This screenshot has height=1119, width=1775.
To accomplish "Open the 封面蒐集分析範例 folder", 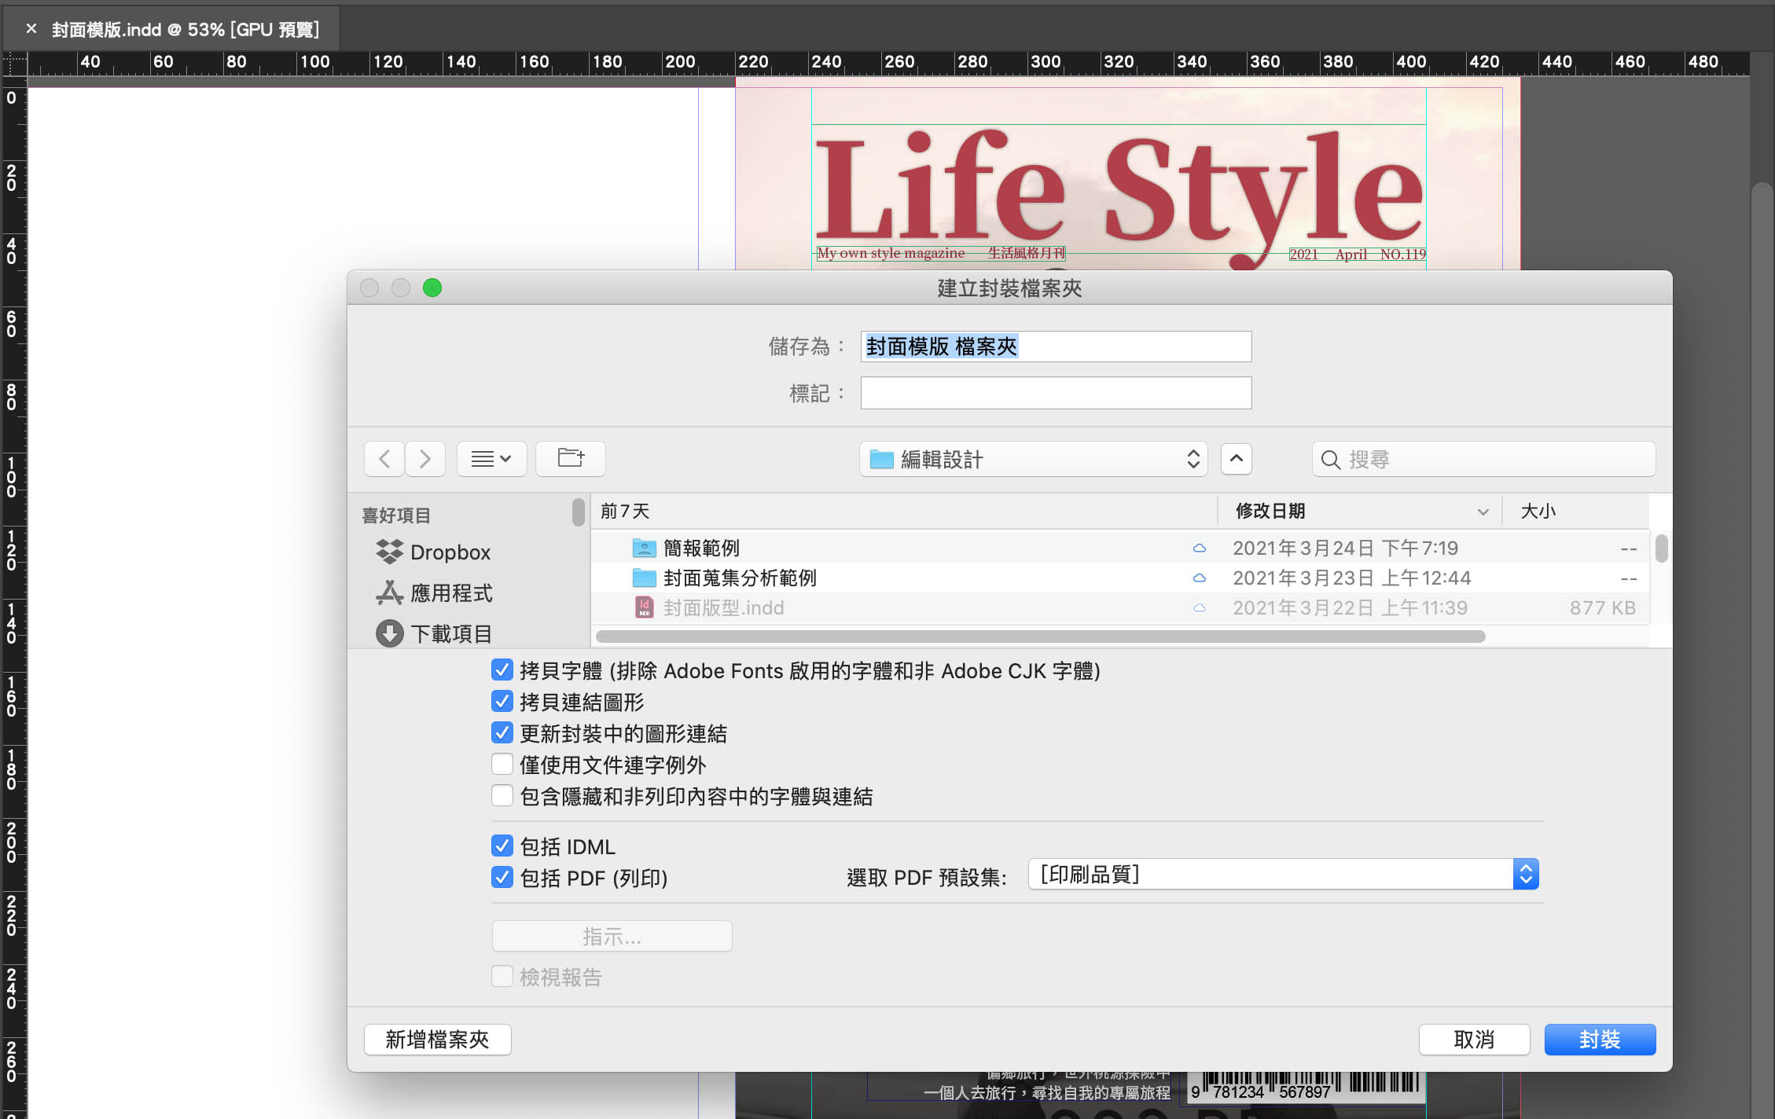I will [739, 578].
